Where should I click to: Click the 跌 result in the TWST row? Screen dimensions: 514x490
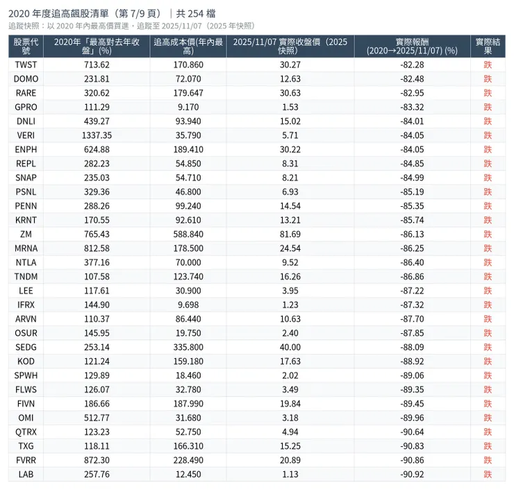pyautogui.click(x=488, y=65)
